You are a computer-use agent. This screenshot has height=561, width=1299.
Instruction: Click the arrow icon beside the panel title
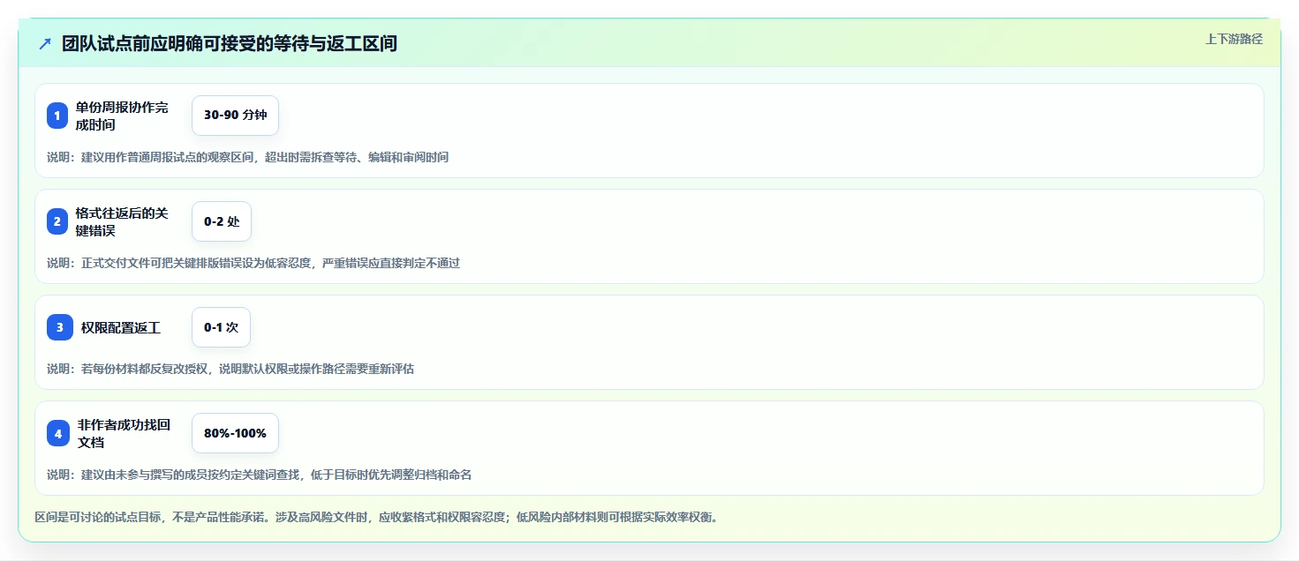pyautogui.click(x=45, y=44)
